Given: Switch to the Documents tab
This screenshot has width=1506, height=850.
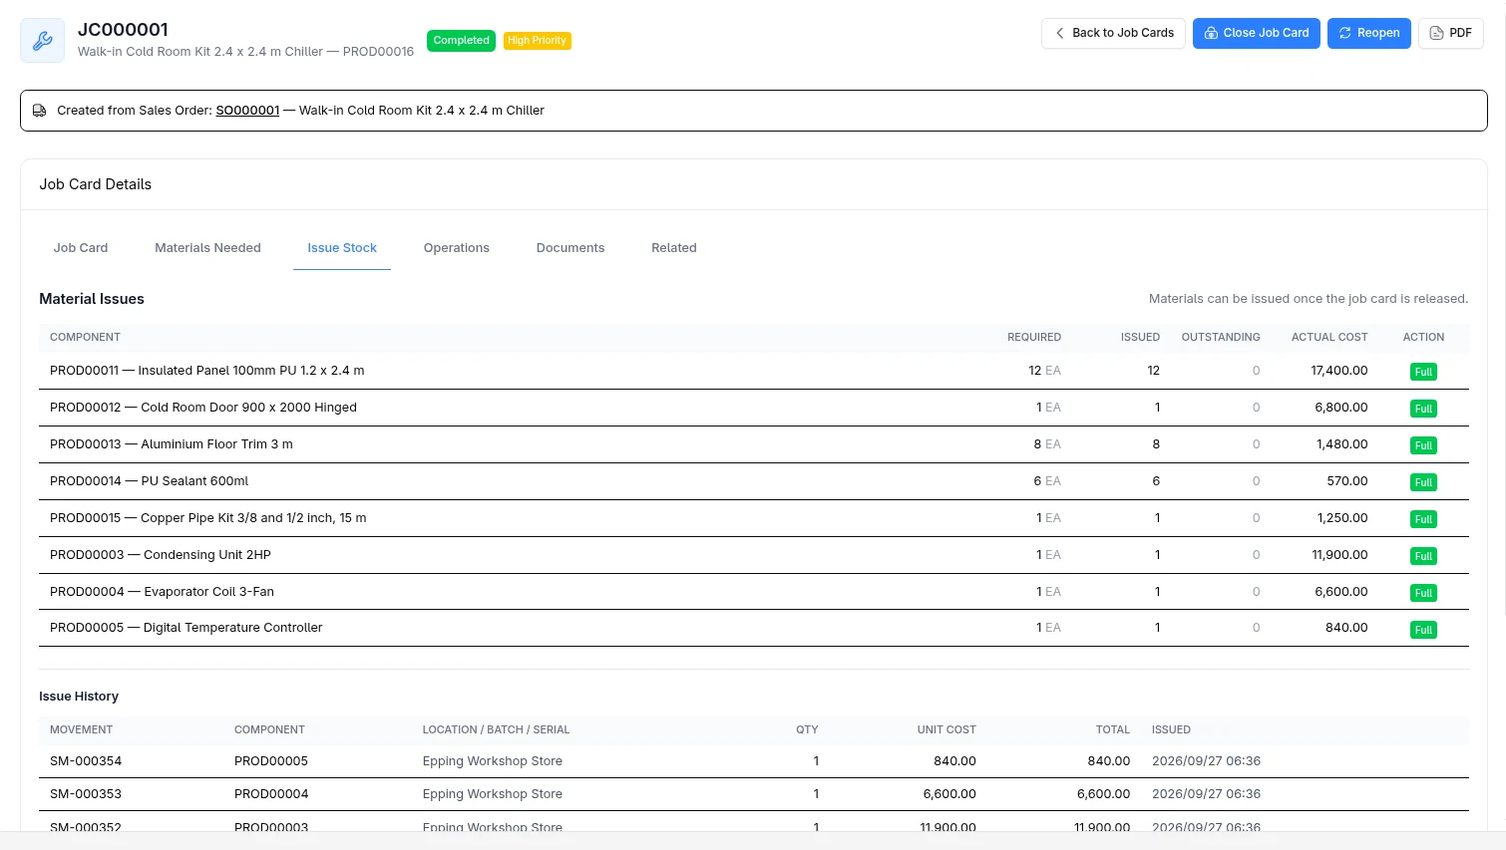Looking at the screenshot, I should tap(570, 248).
